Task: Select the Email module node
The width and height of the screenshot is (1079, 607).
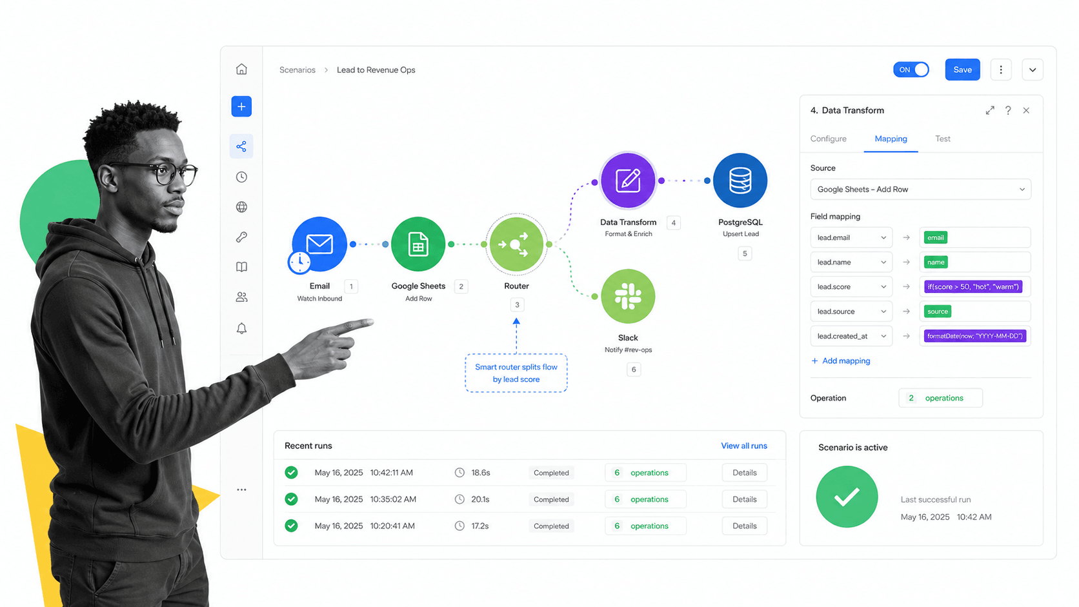Action: [x=319, y=244]
